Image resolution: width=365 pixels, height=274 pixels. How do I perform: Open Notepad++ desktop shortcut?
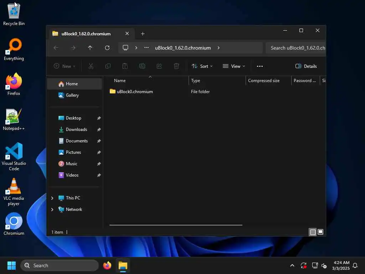click(x=14, y=119)
